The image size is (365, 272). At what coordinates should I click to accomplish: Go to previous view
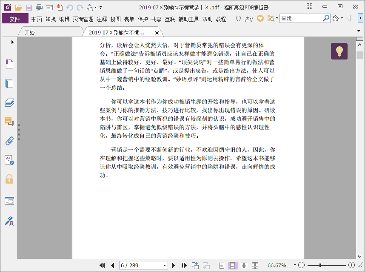click(x=195, y=265)
